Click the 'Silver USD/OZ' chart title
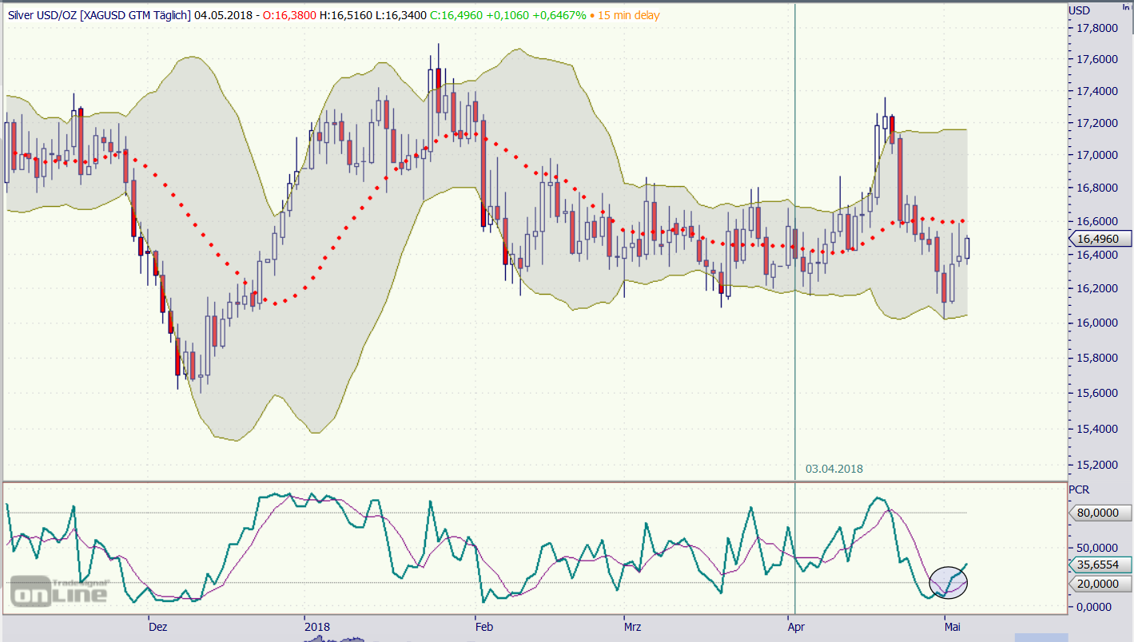Screen dimensions: 1134x642 41,15
